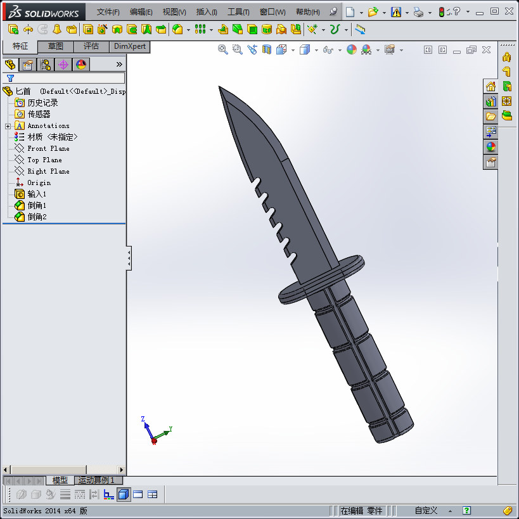The width and height of the screenshot is (519, 519).
Task: Open the Custom Properties task pane tab
Action: tap(490, 162)
